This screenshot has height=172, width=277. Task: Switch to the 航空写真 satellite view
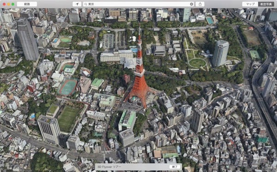[x=266, y=4]
